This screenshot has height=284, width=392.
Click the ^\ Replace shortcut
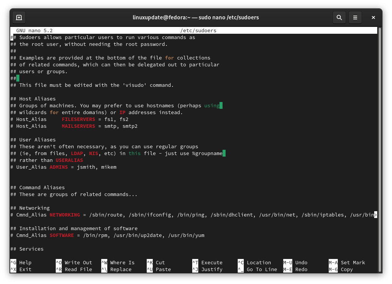(x=116, y=269)
